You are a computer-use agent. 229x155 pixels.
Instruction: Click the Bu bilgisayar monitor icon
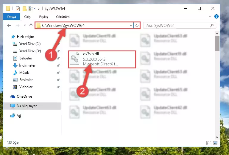pyautogui.click(x=13, y=106)
